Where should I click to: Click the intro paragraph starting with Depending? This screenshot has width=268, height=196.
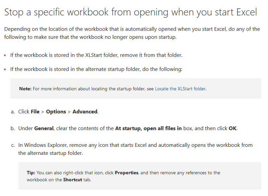pyautogui.click(x=132, y=33)
